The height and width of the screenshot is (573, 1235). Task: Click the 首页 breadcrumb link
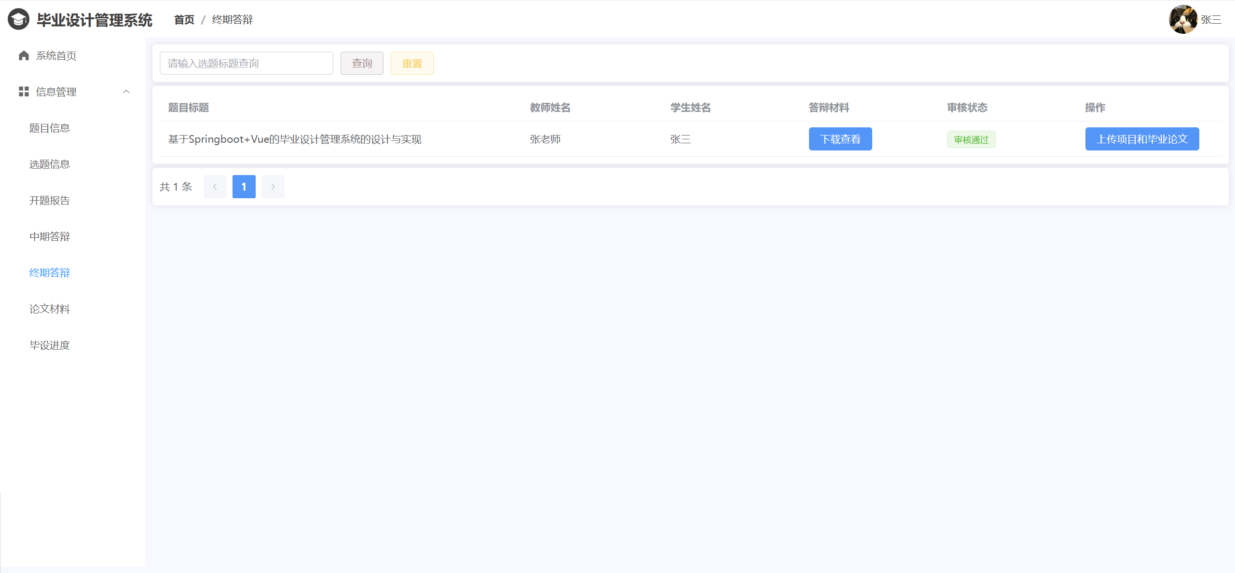(x=184, y=19)
